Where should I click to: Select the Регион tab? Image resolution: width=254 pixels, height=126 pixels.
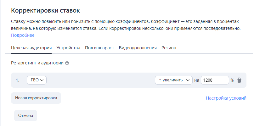coord(169,48)
